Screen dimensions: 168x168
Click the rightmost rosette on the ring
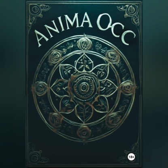tap(127, 87)
